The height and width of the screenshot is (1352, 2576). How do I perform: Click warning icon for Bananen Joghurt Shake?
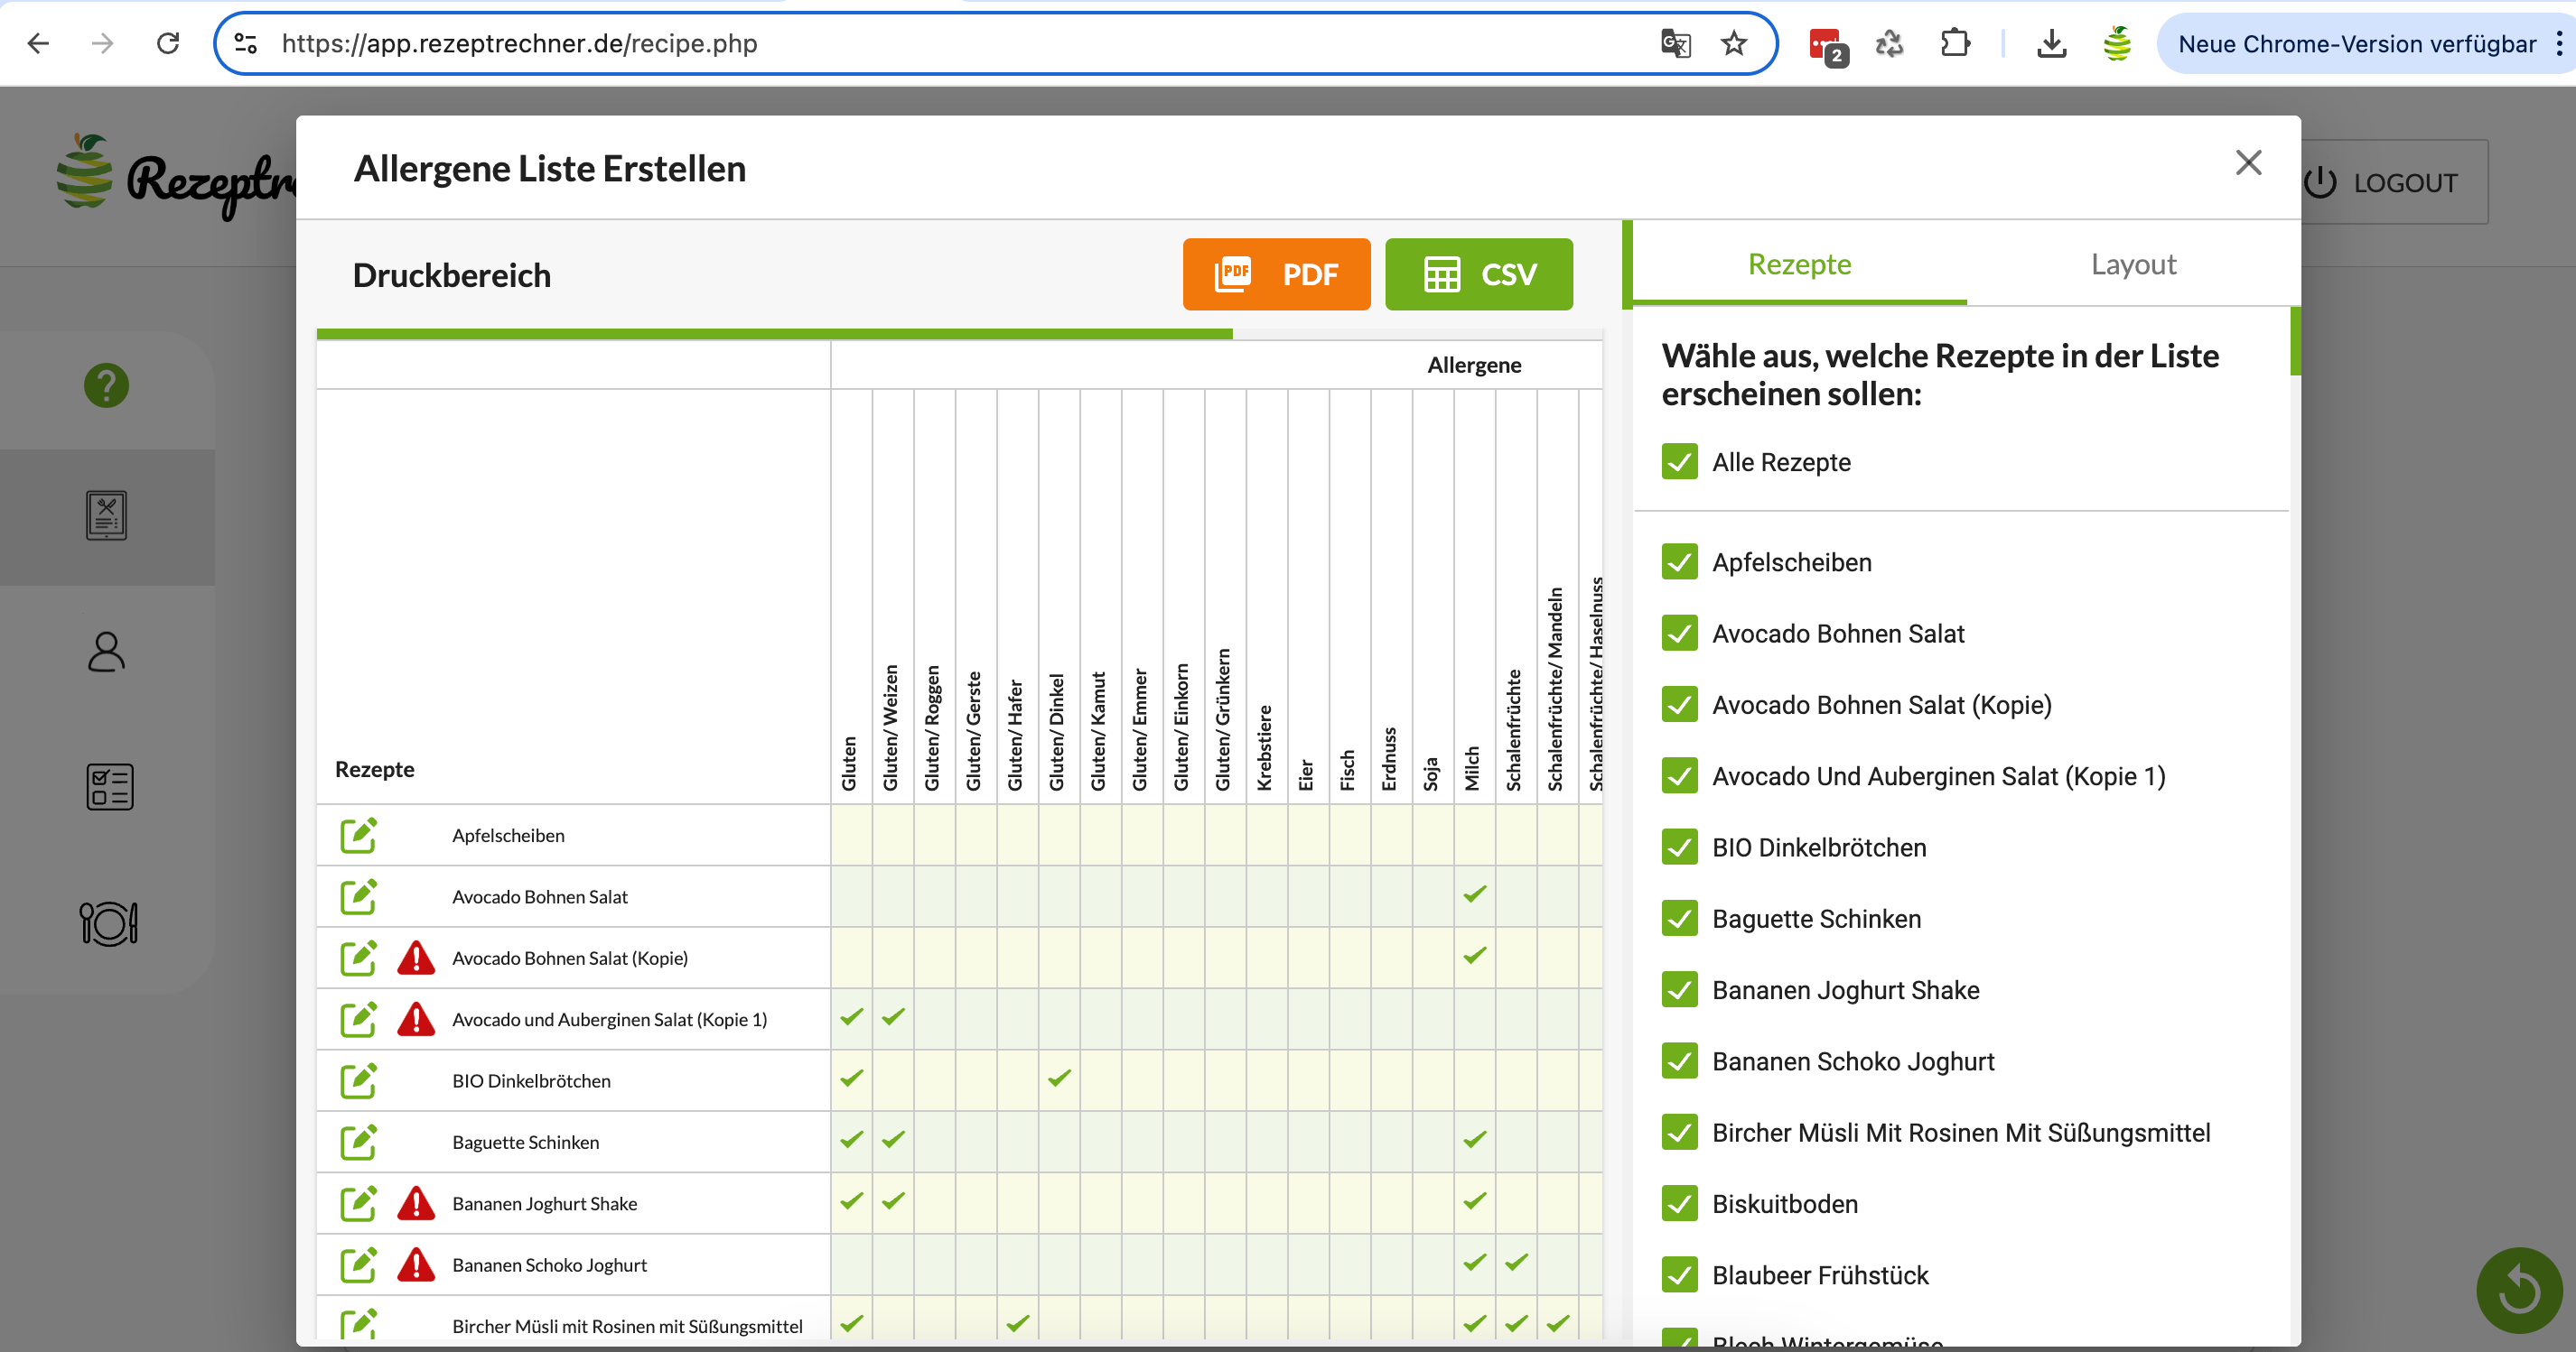point(416,1203)
